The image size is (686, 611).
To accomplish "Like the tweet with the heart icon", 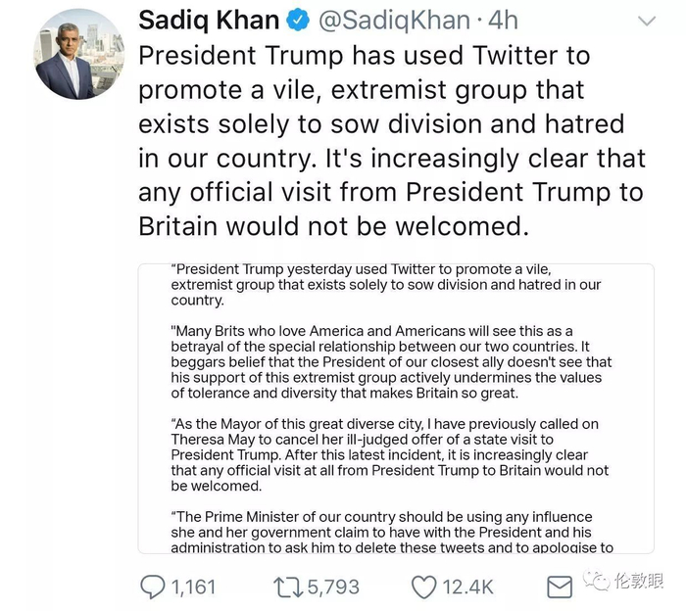I will click(x=422, y=587).
